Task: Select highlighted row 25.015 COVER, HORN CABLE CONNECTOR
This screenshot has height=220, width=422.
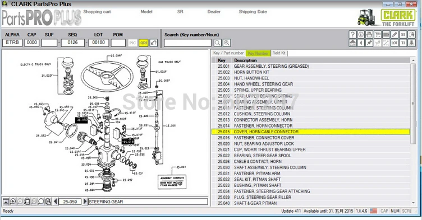Action: [x=310, y=132]
